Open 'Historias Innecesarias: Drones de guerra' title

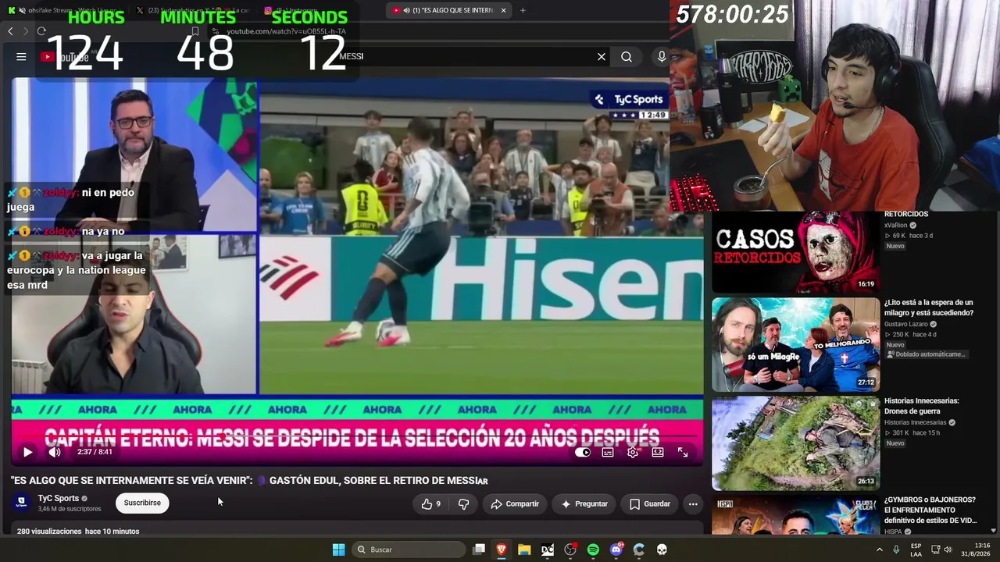pyautogui.click(x=921, y=406)
